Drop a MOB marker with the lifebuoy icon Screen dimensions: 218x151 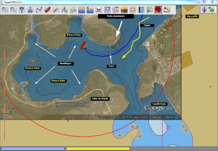click(132, 10)
